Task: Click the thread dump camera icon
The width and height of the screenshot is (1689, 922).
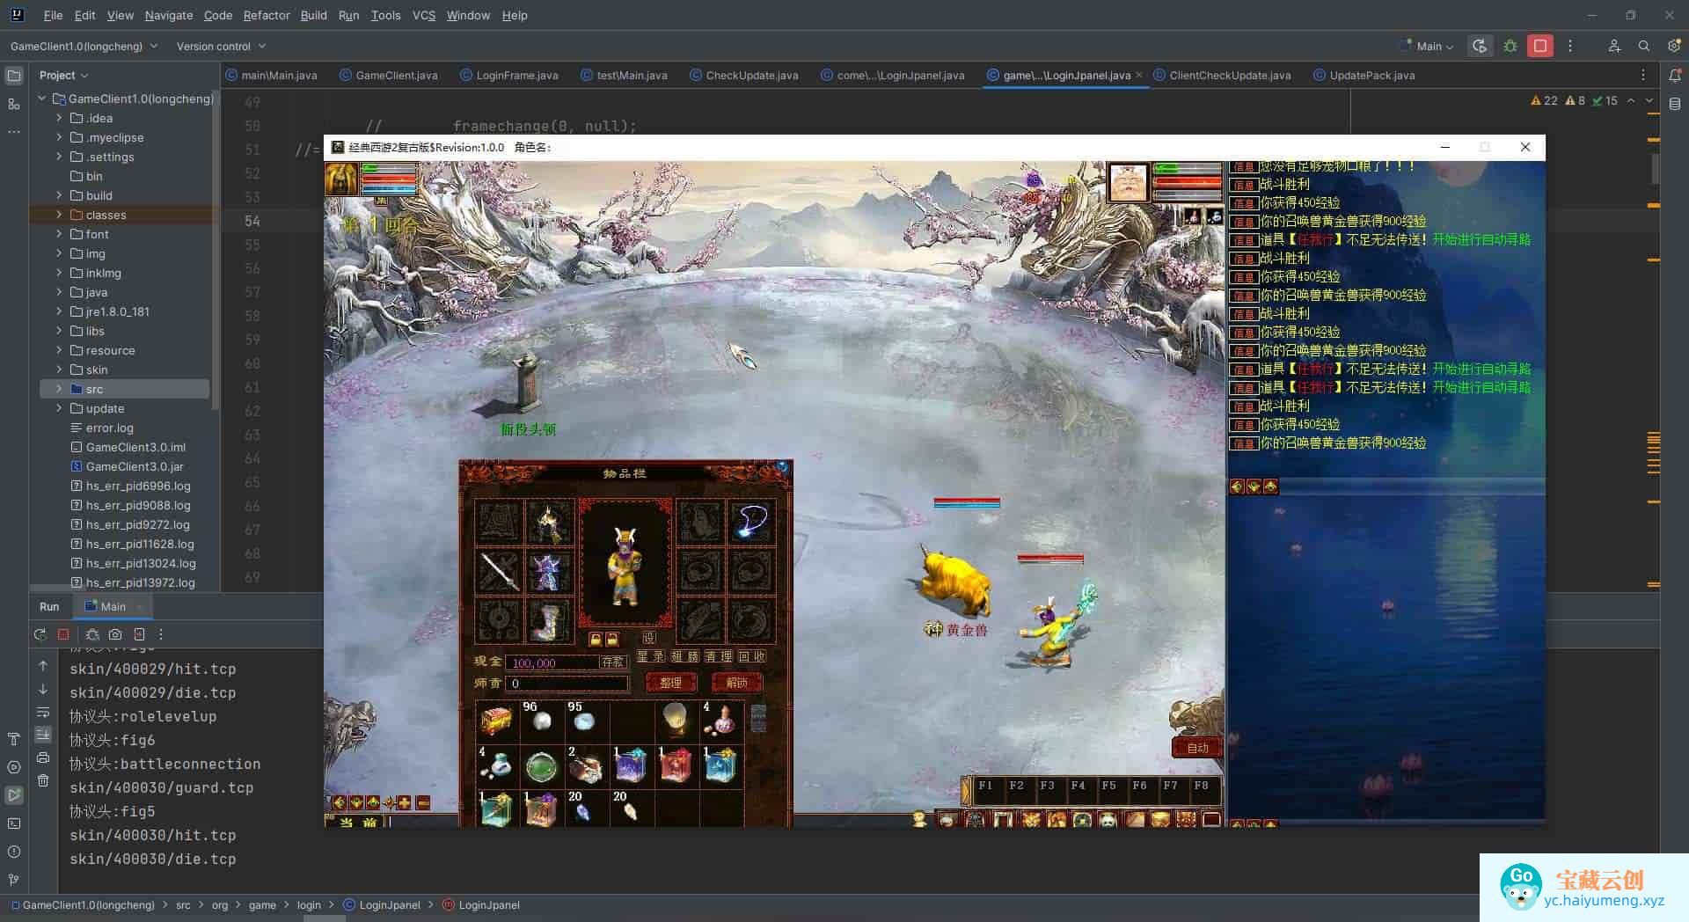Action: click(115, 634)
